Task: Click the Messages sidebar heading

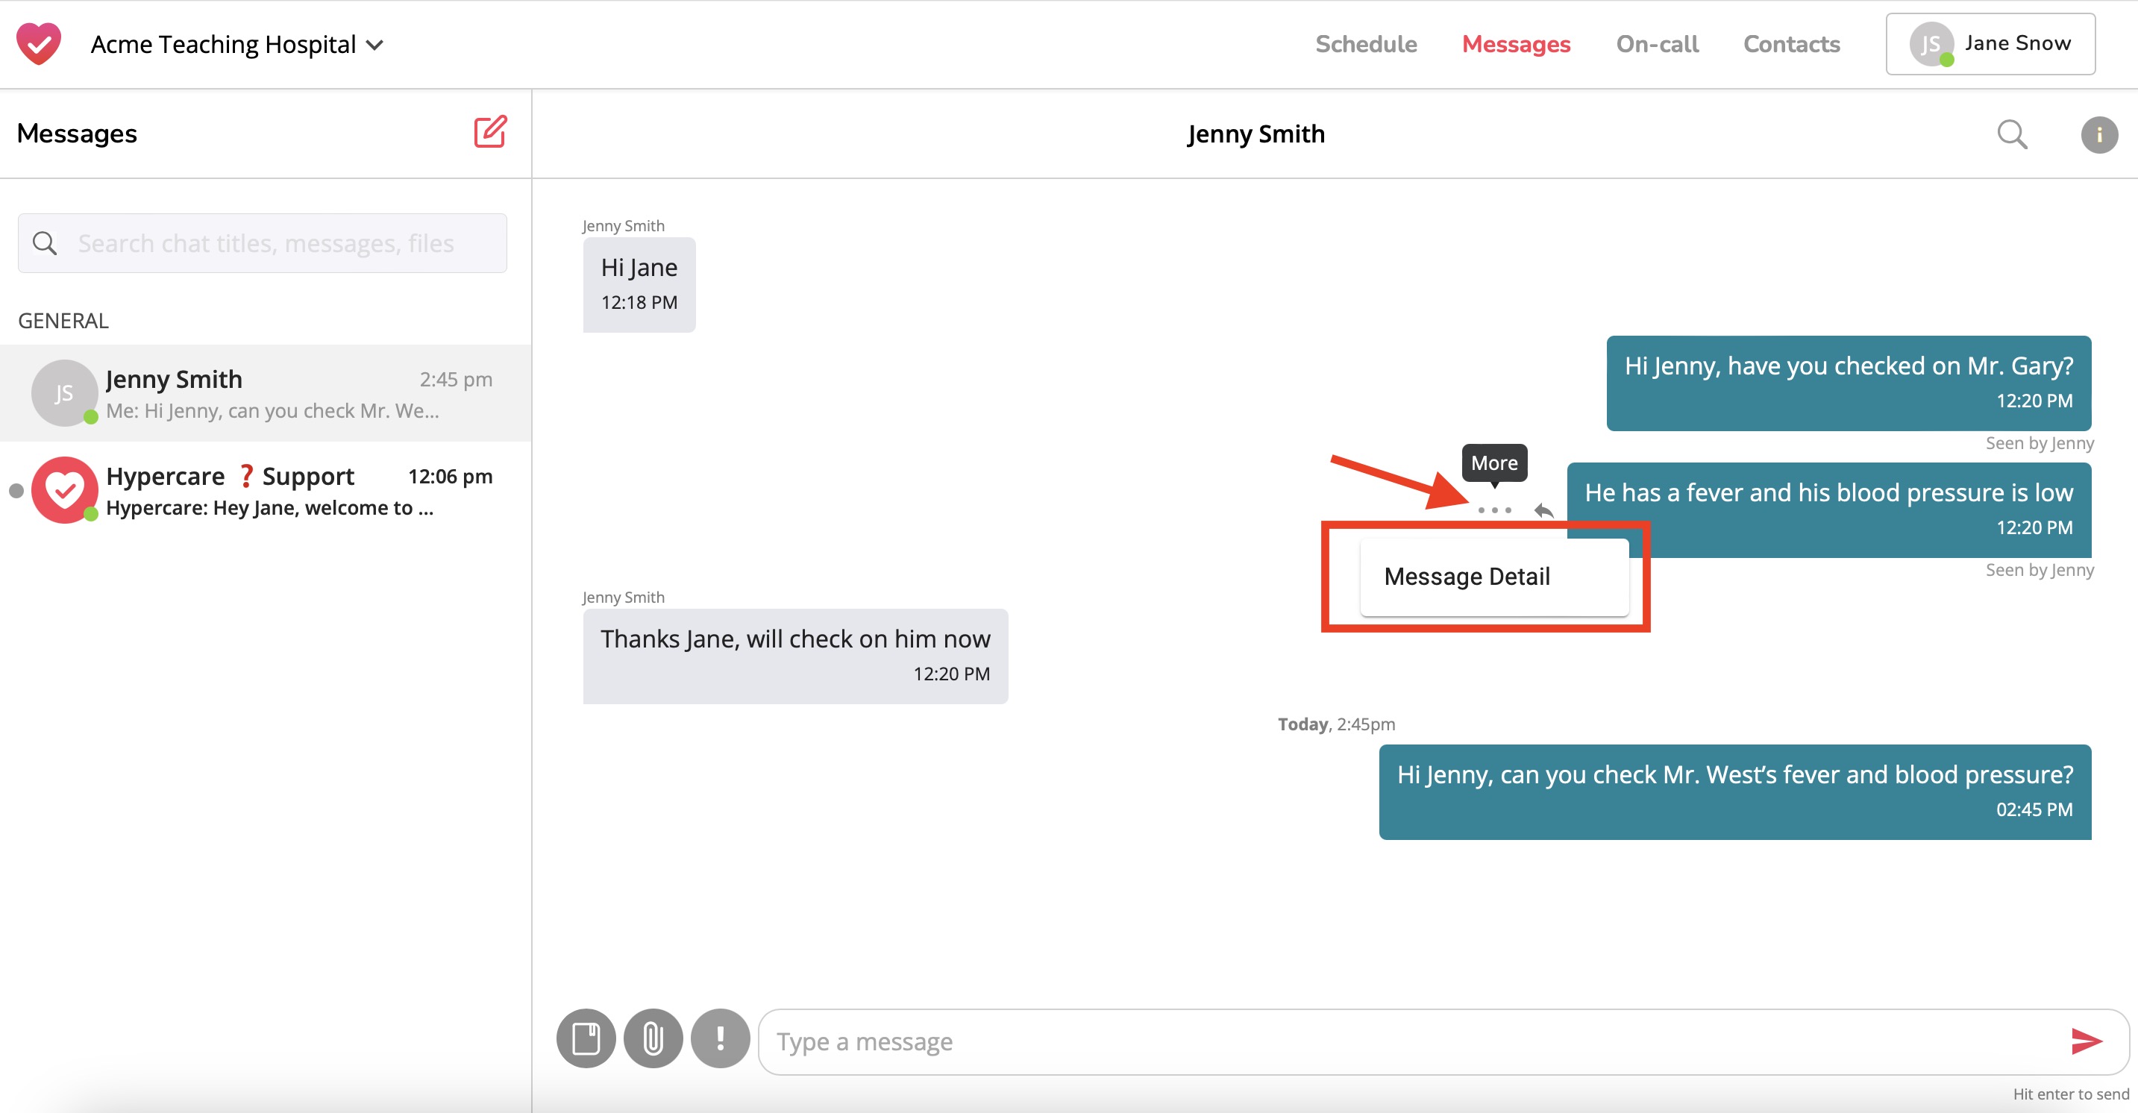Action: click(76, 134)
